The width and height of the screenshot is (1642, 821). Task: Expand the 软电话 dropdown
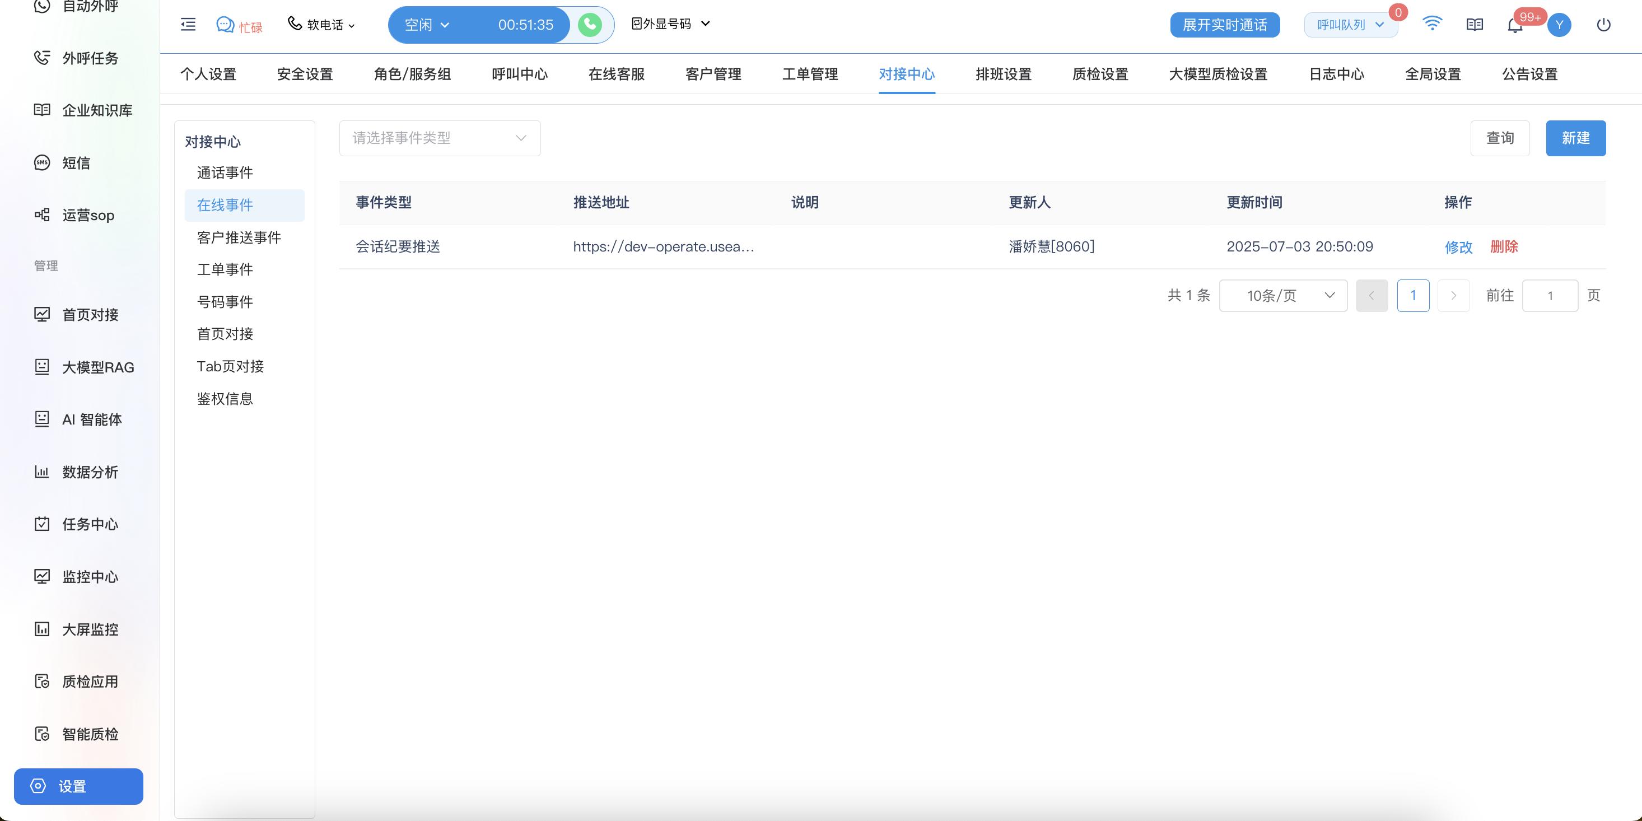point(321,24)
